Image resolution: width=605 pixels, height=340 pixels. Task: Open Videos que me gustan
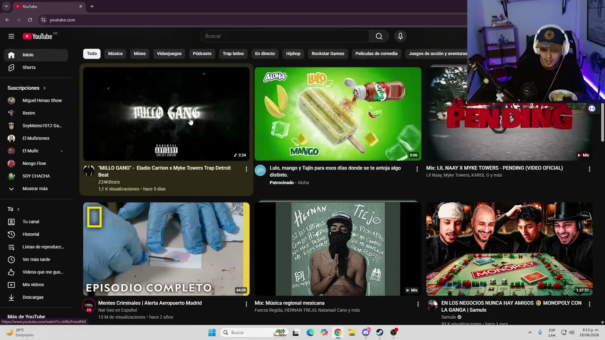[36, 272]
